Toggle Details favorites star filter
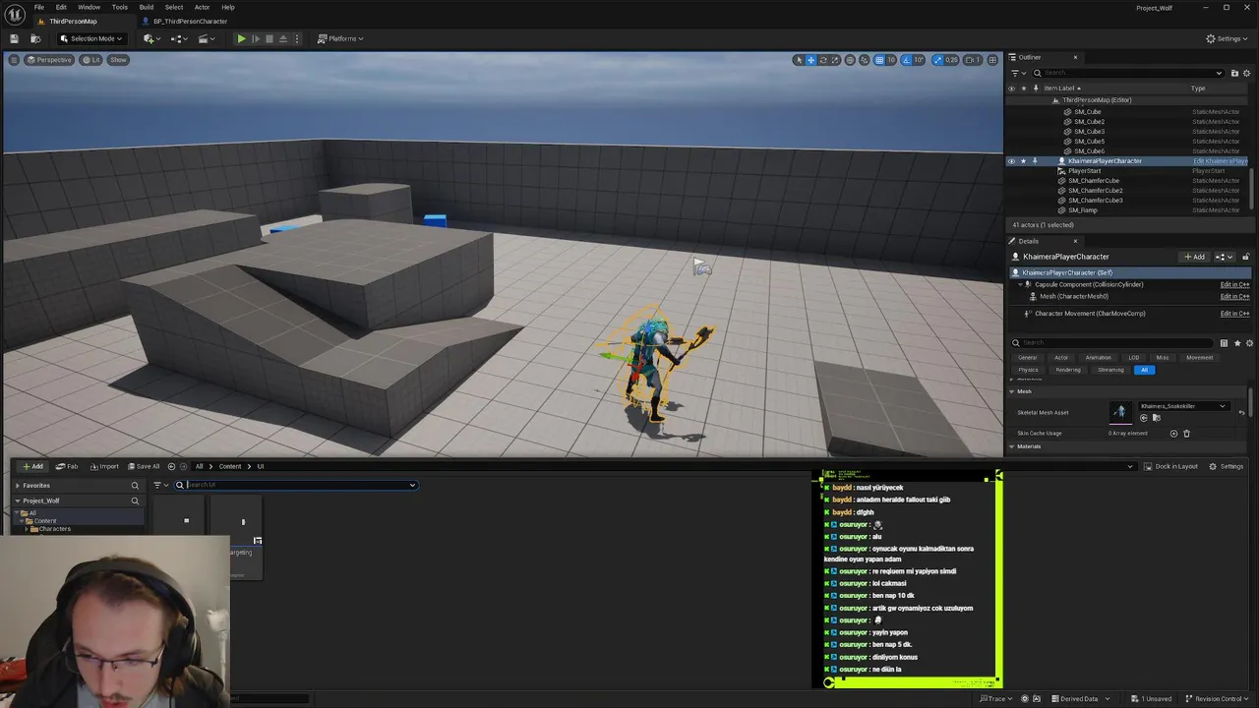 click(1236, 343)
